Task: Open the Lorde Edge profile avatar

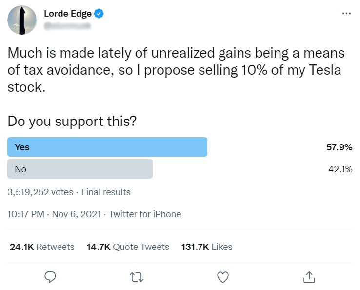Action: click(x=22, y=20)
